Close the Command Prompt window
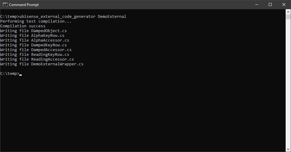Image resolution: width=291 pixels, height=152 pixels. pyautogui.click(x=284, y=5)
